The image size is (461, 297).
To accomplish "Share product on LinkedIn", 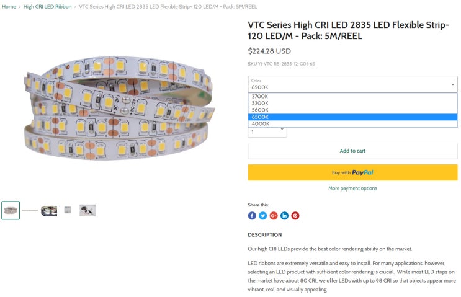I will pyautogui.click(x=284, y=216).
